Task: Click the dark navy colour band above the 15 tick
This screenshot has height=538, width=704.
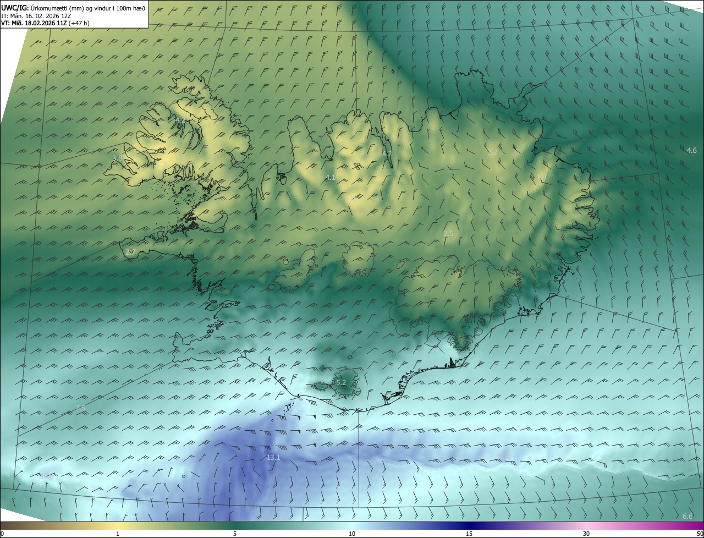Action: tap(469, 525)
